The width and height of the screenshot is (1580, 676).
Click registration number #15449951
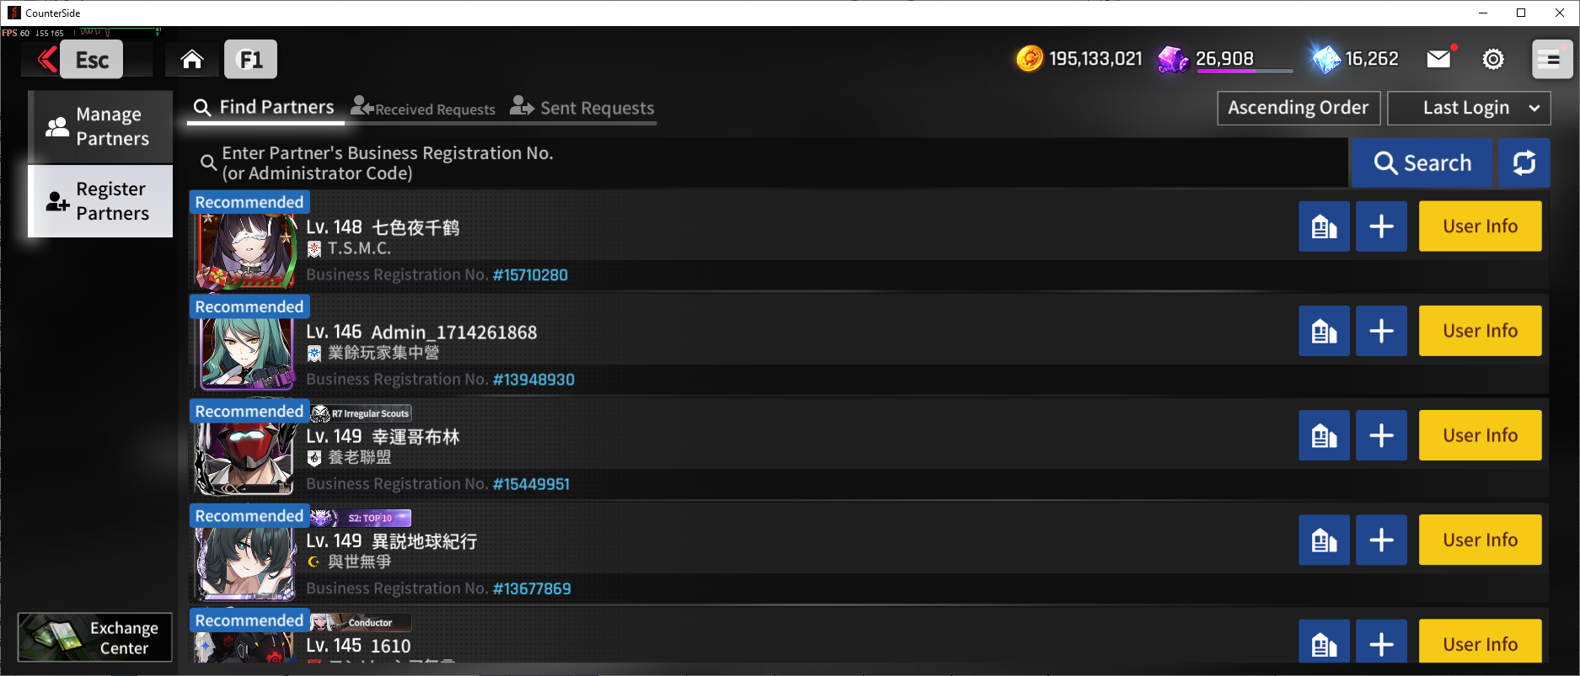pyautogui.click(x=531, y=484)
